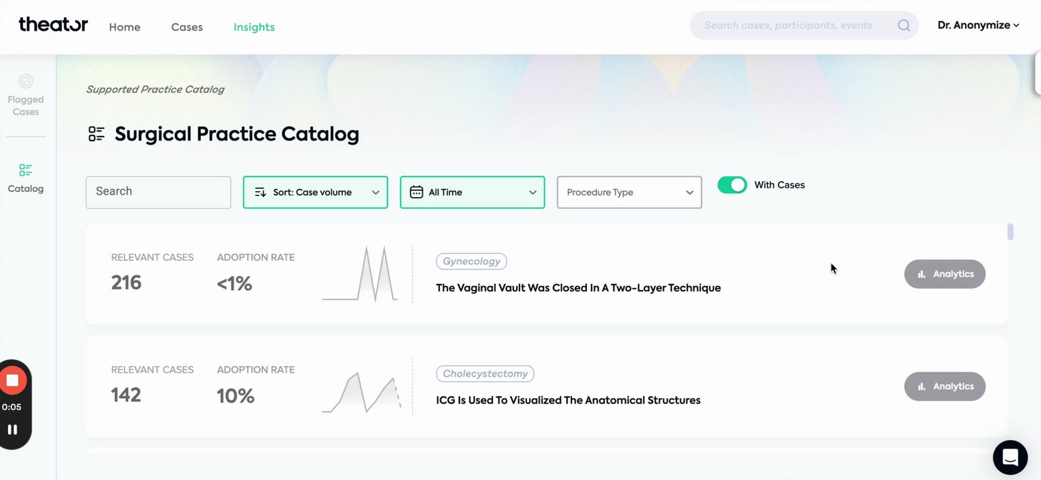Click the Surgical Practice Catalog list icon
Image resolution: width=1041 pixels, height=480 pixels.
point(97,134)
